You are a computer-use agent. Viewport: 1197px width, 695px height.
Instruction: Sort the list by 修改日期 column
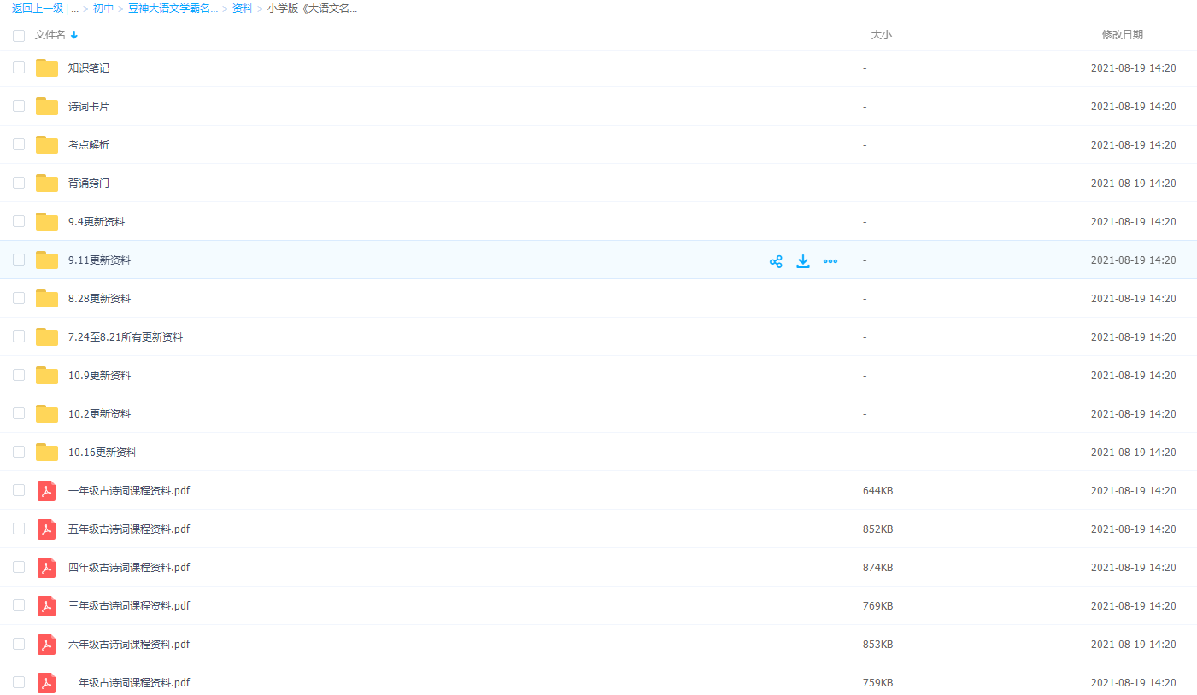[1122, 35]
